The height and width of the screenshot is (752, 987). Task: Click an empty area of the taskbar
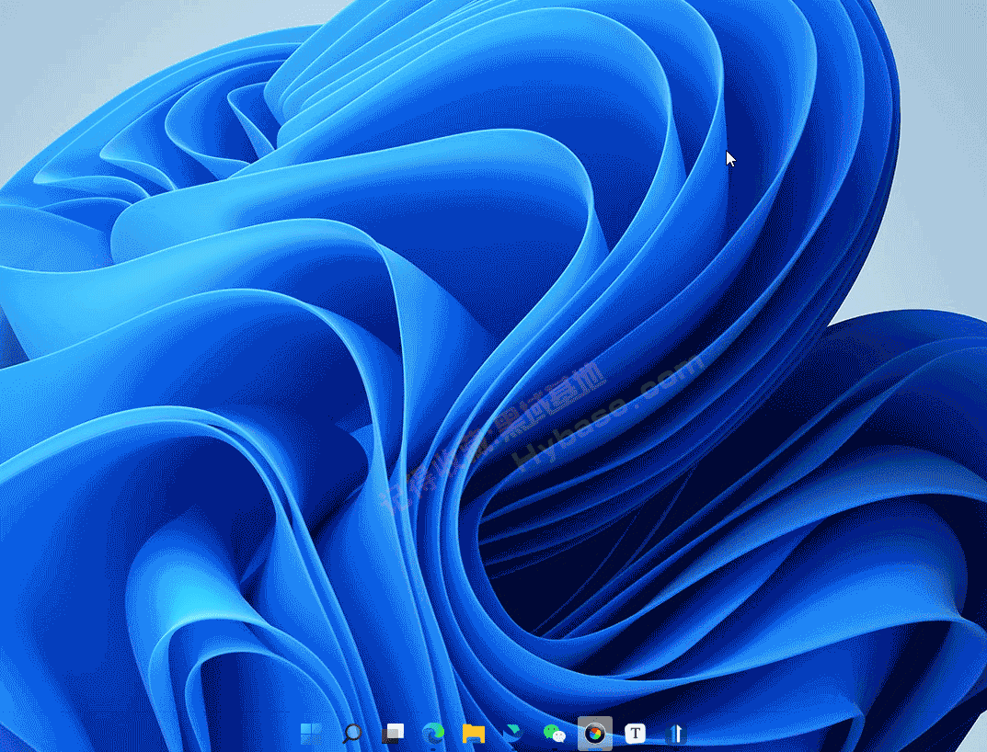(x=828, y=733)
